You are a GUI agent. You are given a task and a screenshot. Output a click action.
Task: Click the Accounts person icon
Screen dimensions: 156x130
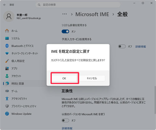7,76
